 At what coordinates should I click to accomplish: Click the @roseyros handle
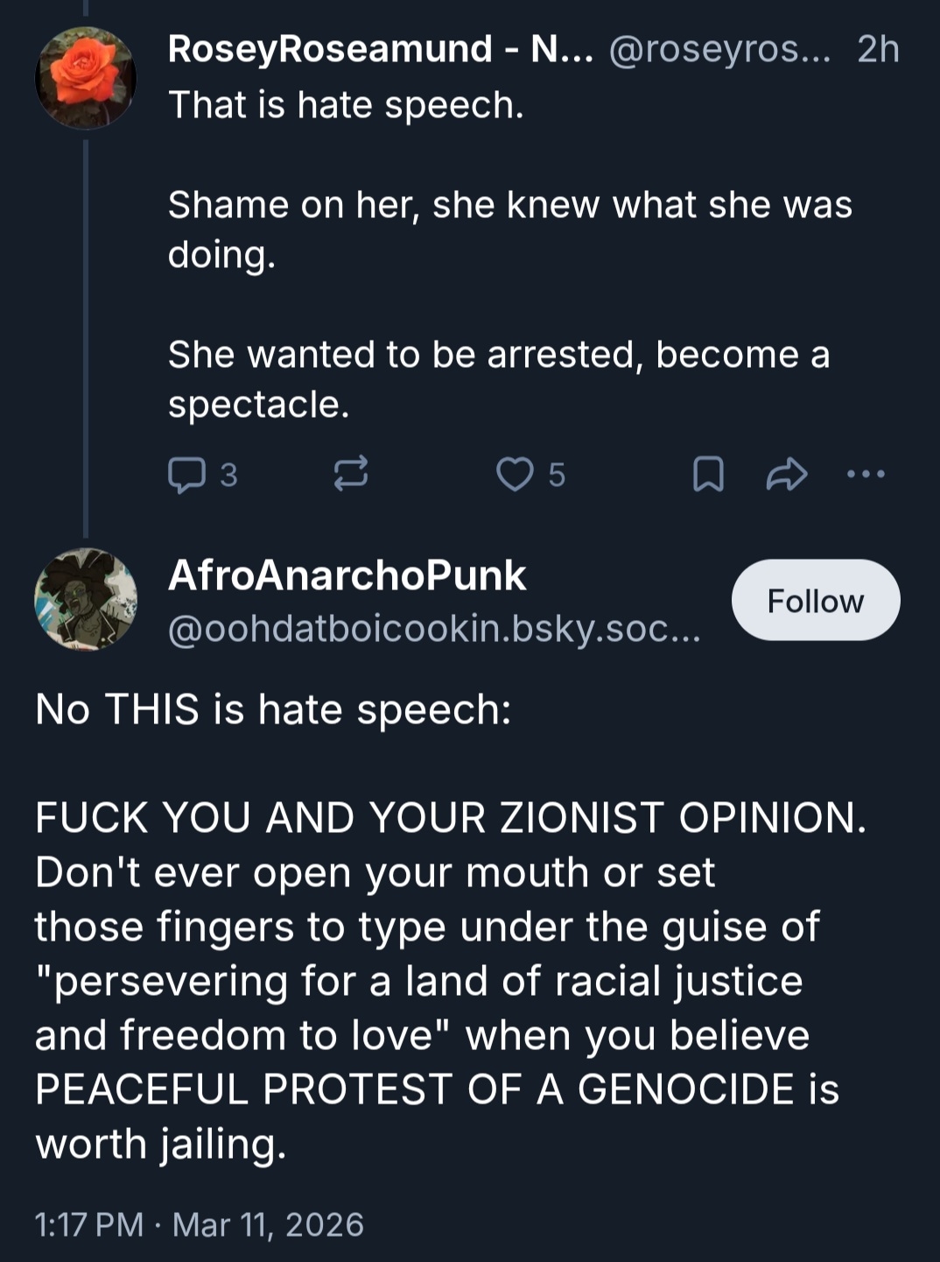click(x=719, y=49)
